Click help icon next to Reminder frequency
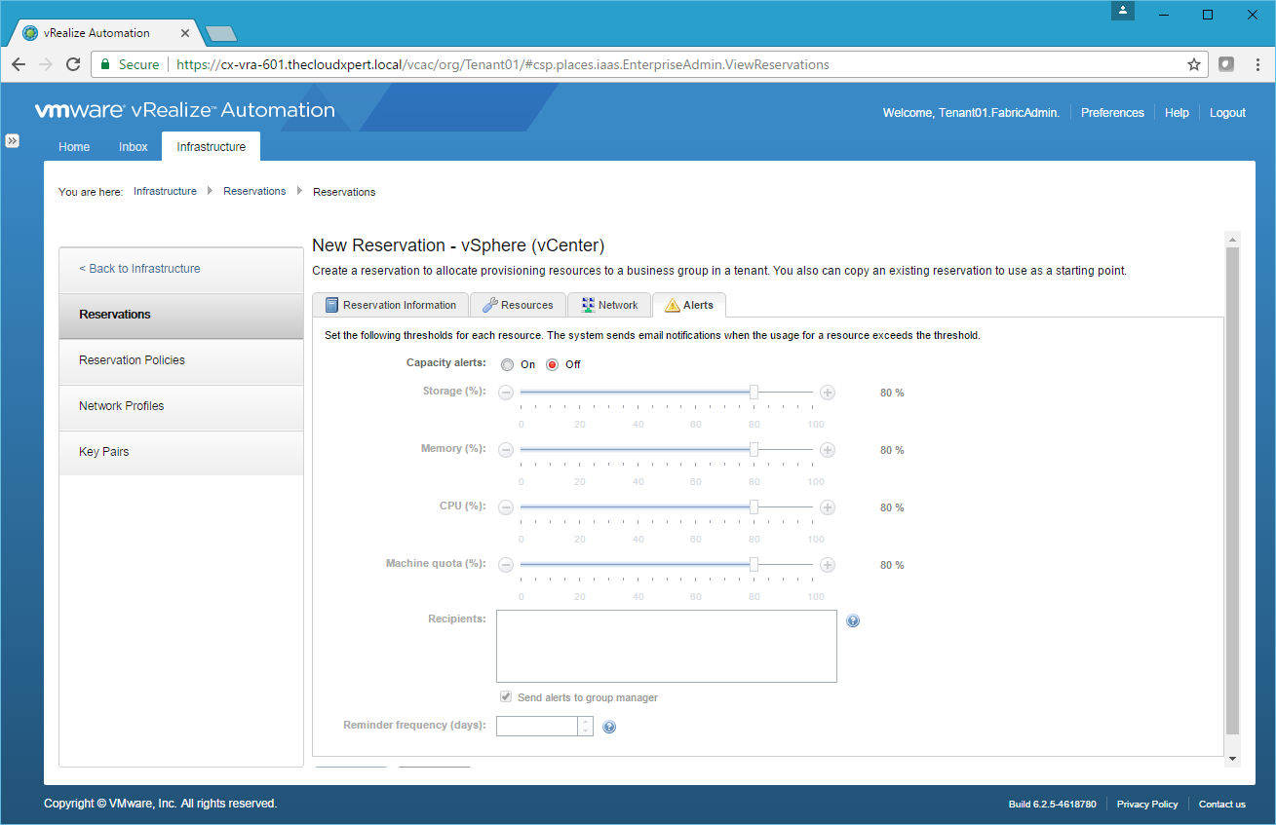Viewport: 1276px width, 825px height. [x=609, y=727]
